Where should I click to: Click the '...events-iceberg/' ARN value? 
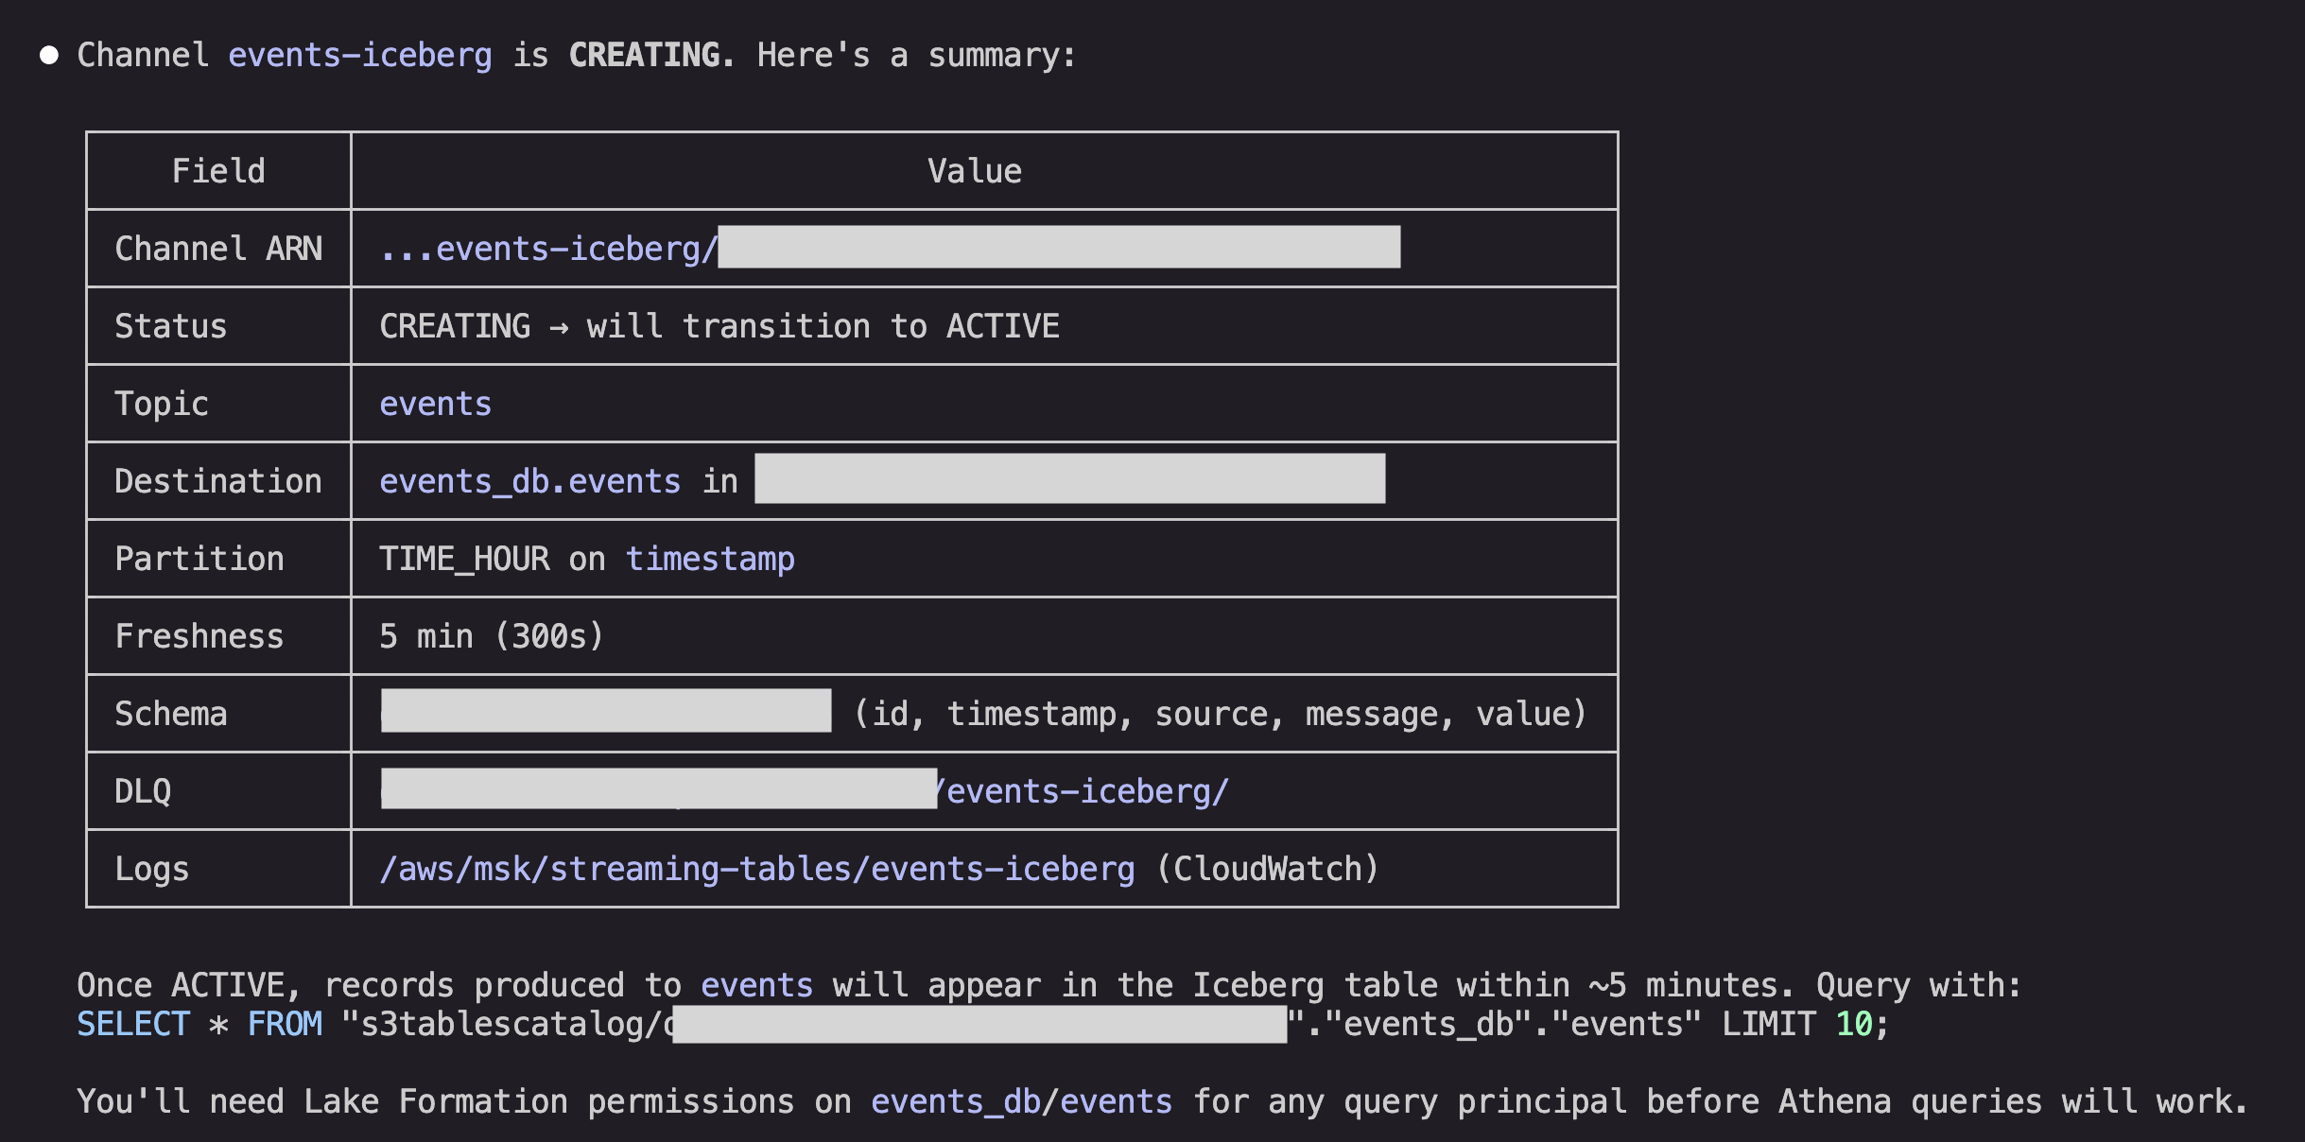click(548, 249)
